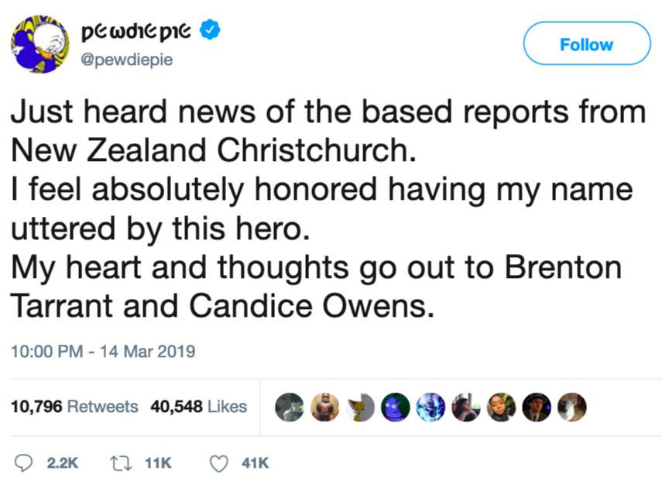View the 10,796 Retweets list
The height and width of the screenshot is (488, 662).
[x=74, y=406]
